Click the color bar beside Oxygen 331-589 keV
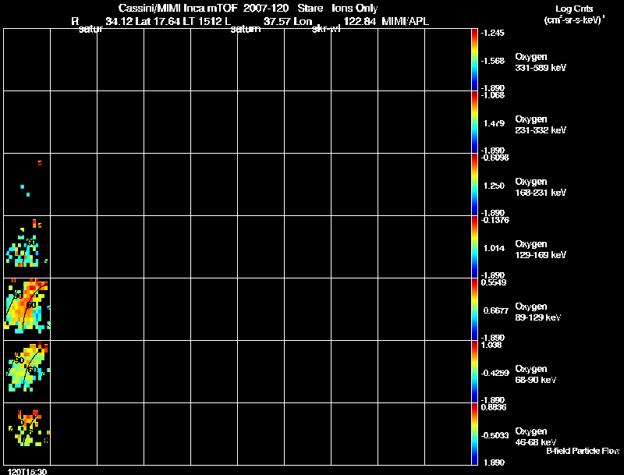This screenshot has width=624, height=475. (x=474, y=59)
